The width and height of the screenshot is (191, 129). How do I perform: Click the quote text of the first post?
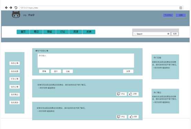point(62,86)
